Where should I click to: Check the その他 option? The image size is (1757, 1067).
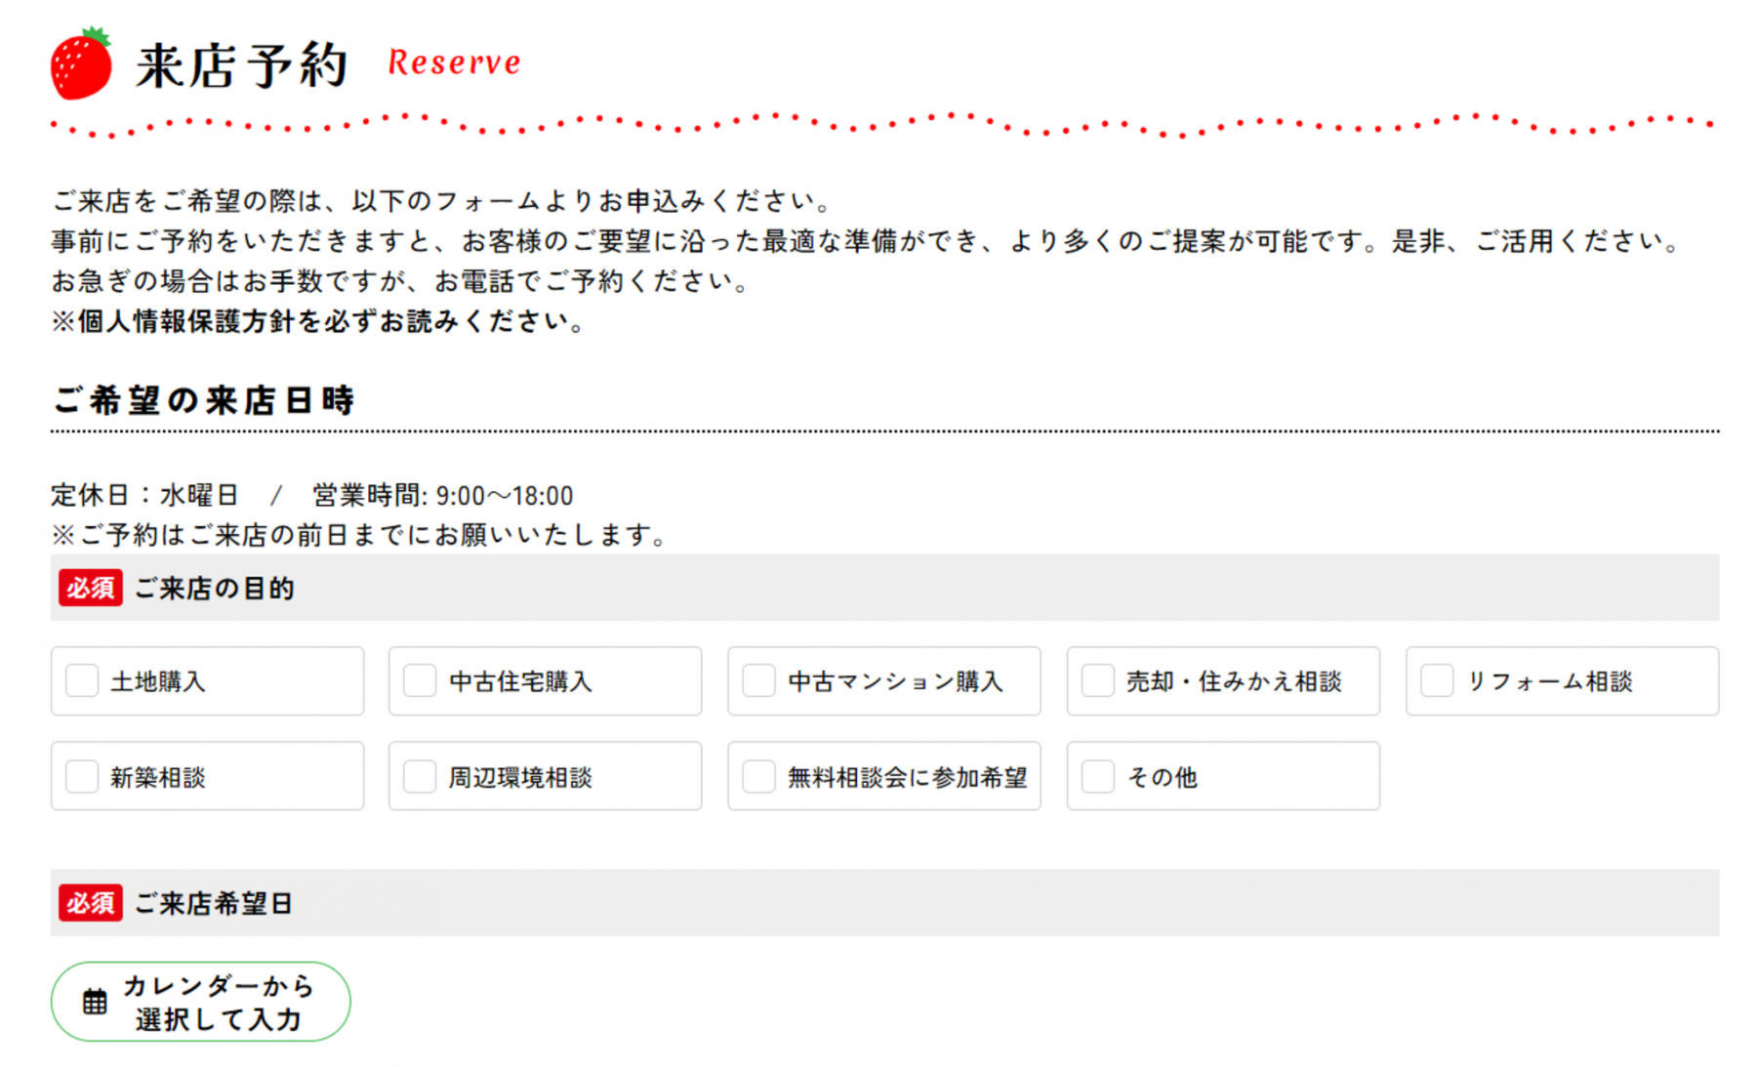click(1097, 777)
